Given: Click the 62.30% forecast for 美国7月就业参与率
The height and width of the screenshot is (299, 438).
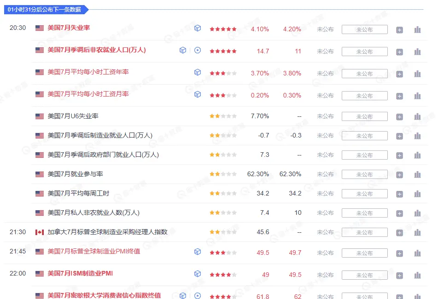Looking at the screenshot, I should point(290,174).
